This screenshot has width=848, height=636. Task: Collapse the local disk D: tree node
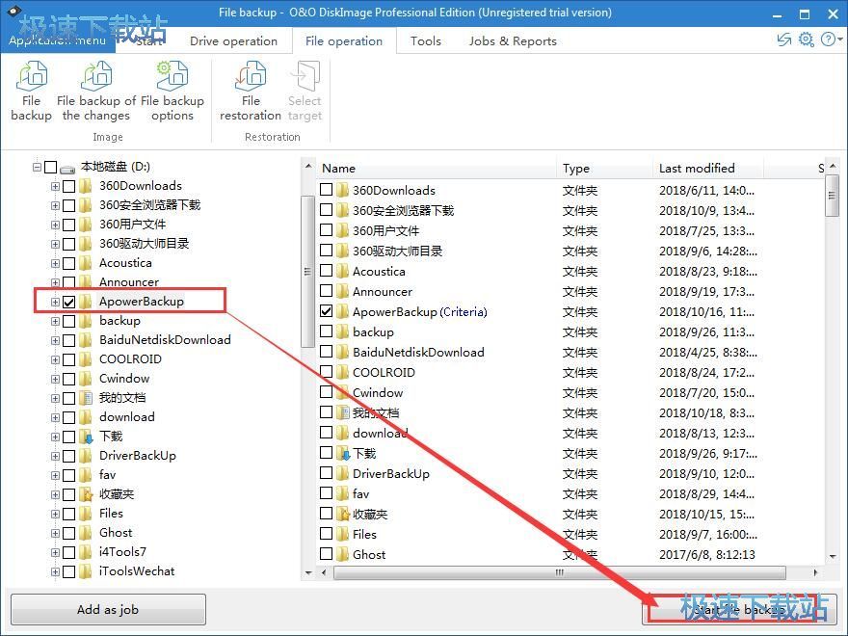[37, 167]
